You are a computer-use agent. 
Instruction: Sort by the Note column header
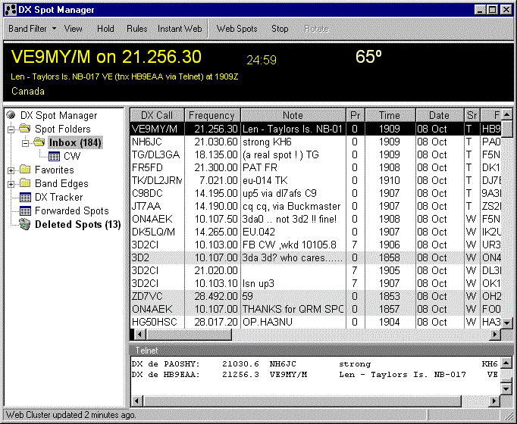pos(293,115)
